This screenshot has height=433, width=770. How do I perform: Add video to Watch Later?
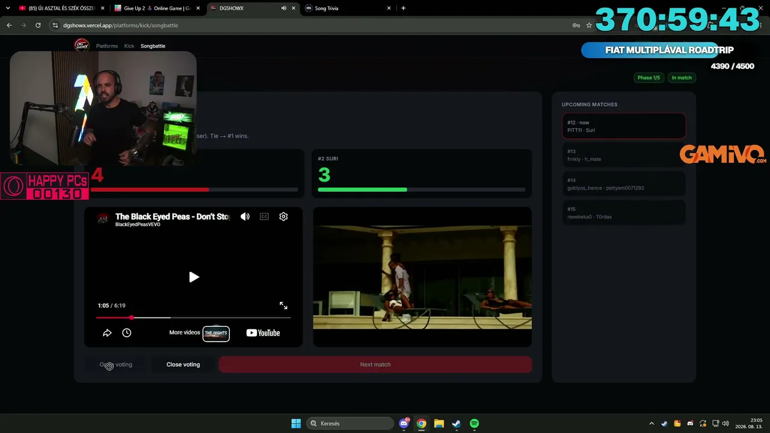pyautogui.click(x=126, y=333)
